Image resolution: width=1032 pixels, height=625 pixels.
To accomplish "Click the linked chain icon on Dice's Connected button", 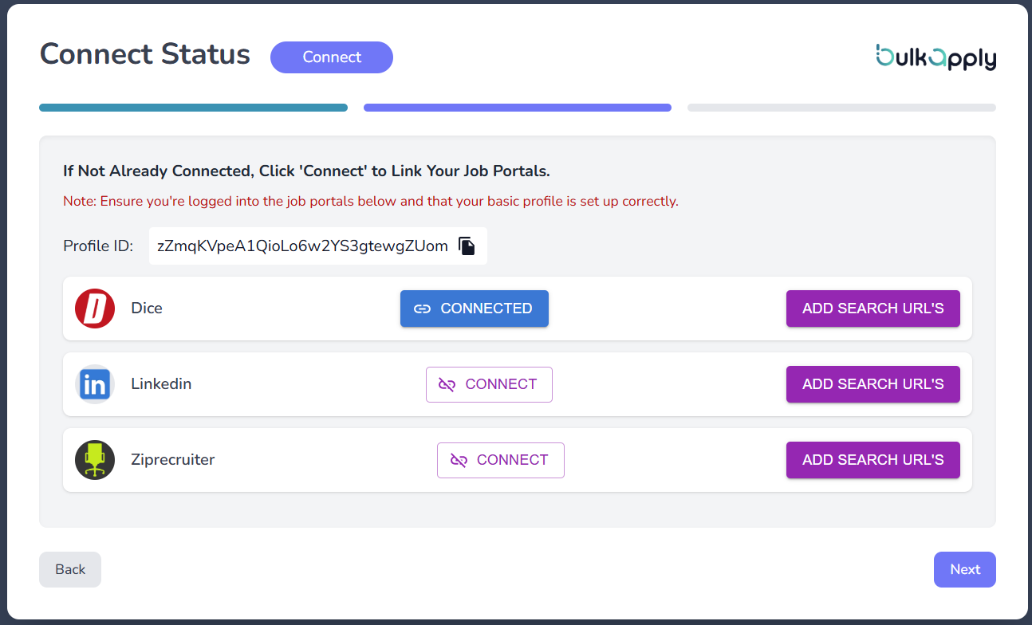I will pyautogui.click(x=423, y=309).
